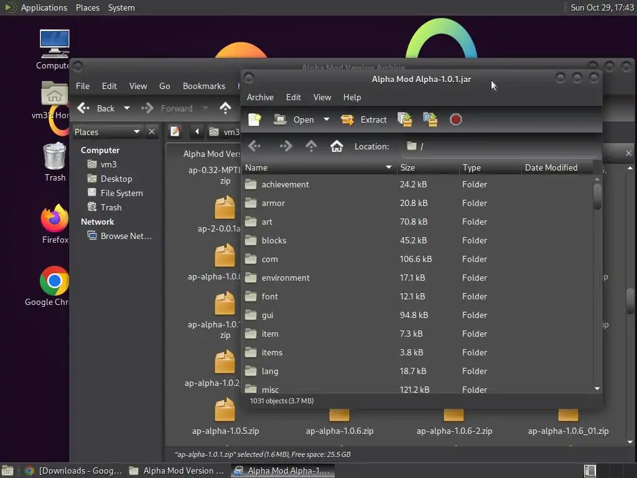
Task: Open the Places sidebar dropdown
Action: pyautogui.click(x=108, y=132)
